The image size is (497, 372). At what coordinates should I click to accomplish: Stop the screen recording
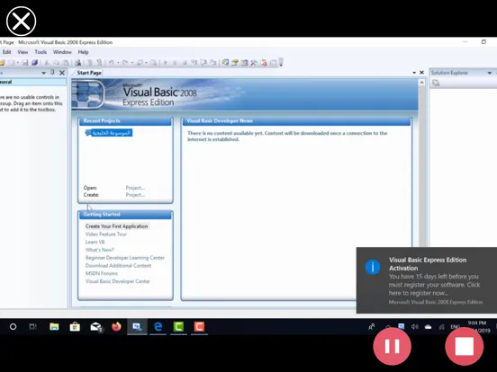point(465,346)
